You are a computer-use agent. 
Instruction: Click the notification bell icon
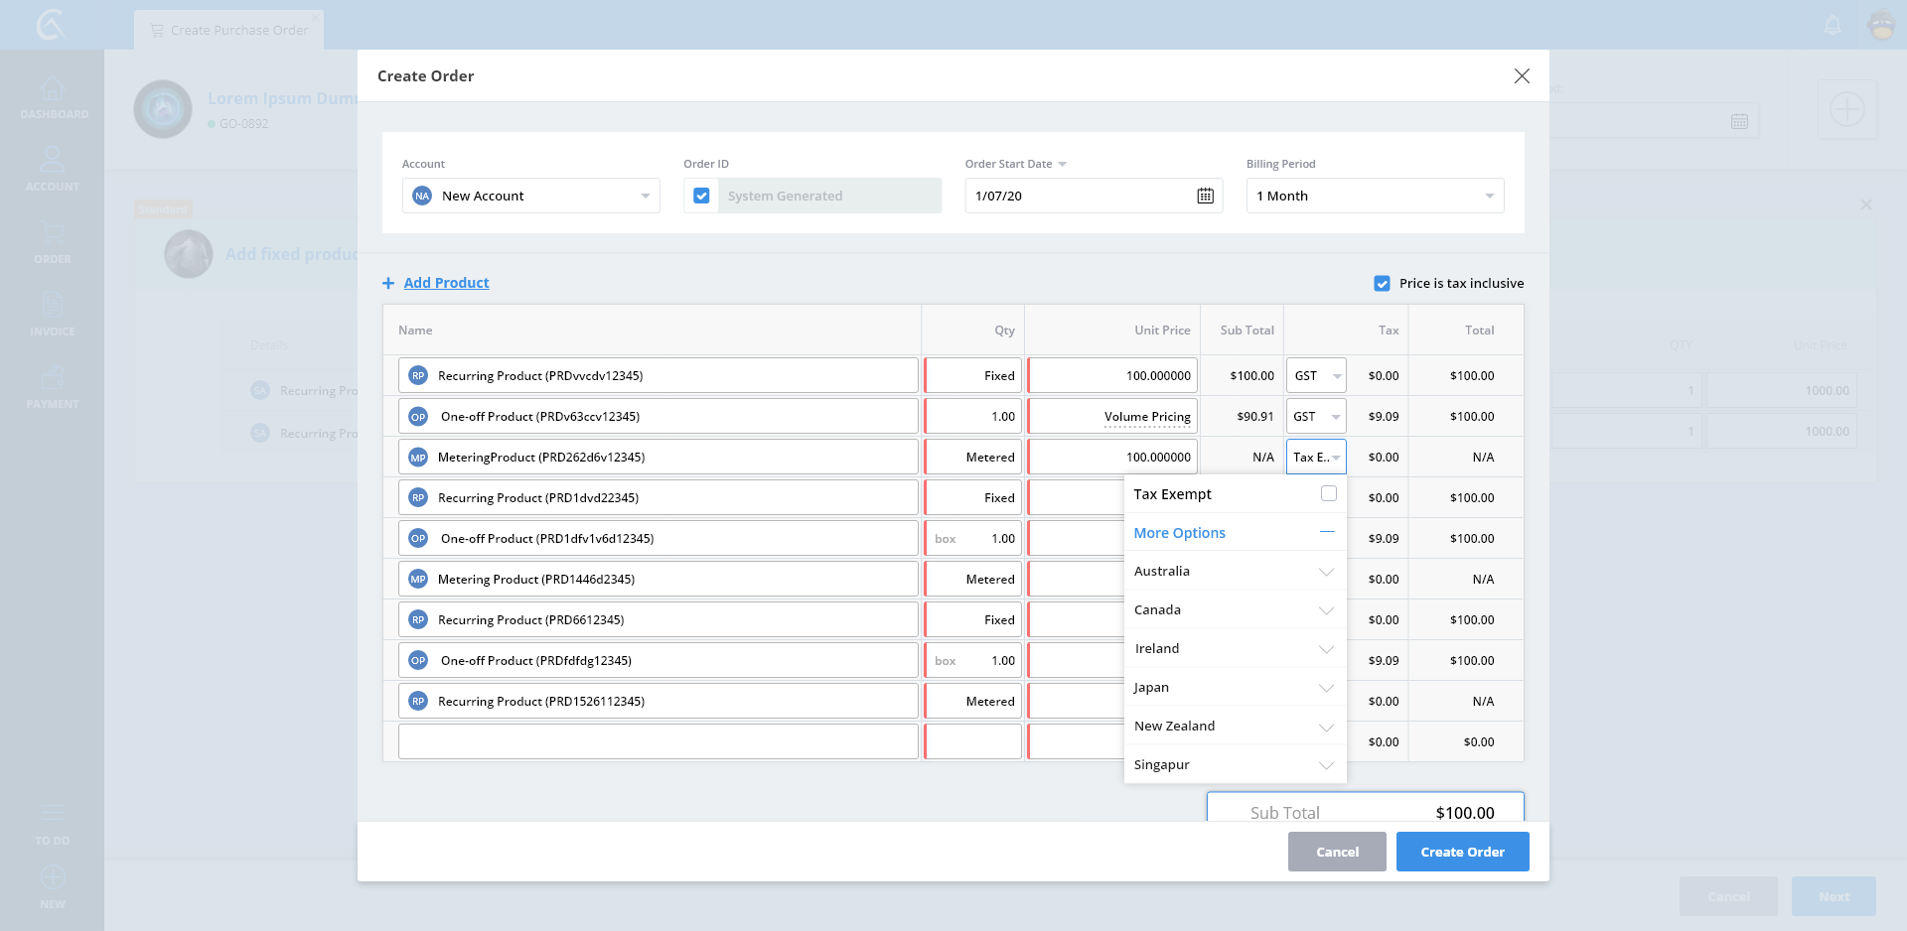tap(1833, 26)
